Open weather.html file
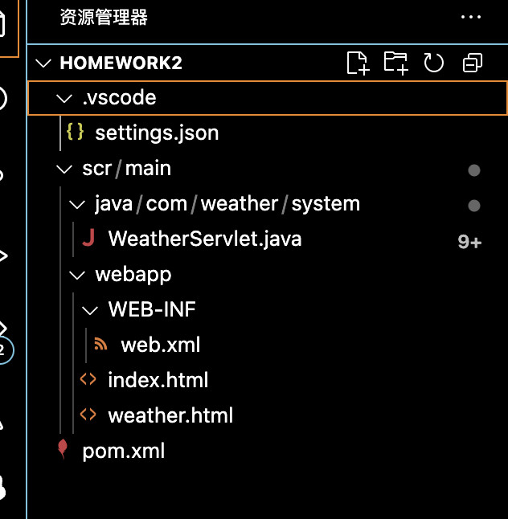Screen dimensions: 508x519 170,415
